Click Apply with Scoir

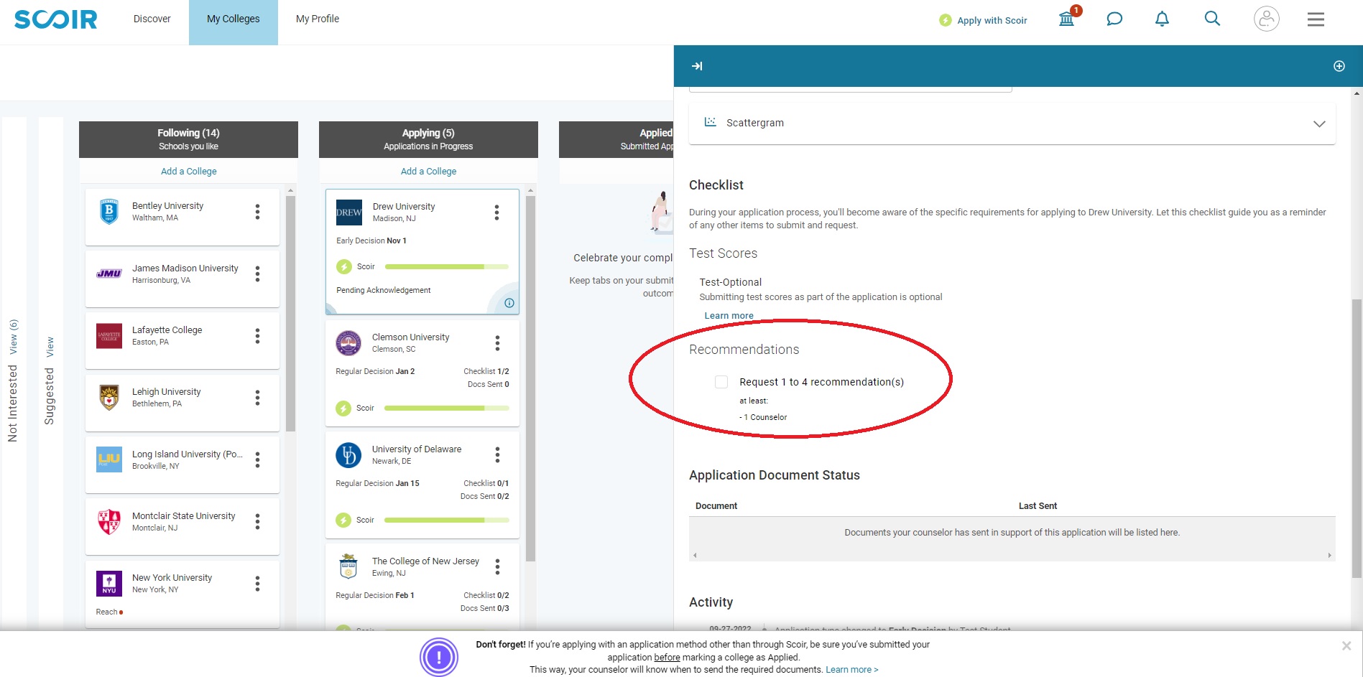click(x=984, y=20)
